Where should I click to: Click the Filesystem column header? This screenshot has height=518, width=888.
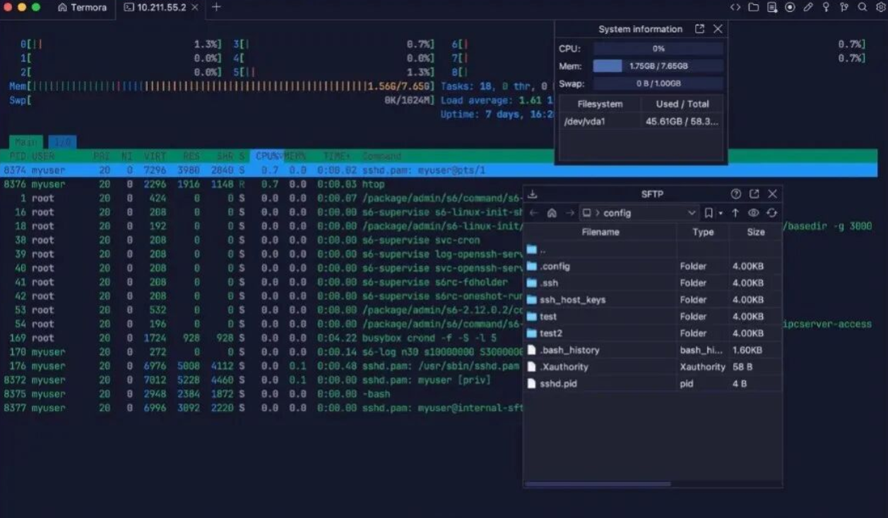coord(600,104)
